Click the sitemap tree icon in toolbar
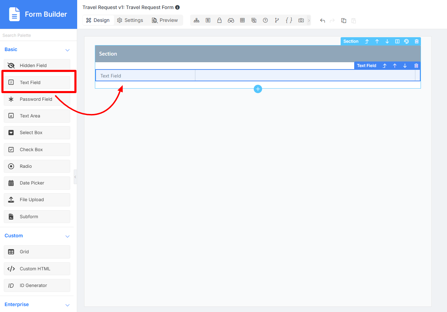Image resolution: width=447 pixels, height=312 pixels. tap(196, 20)
